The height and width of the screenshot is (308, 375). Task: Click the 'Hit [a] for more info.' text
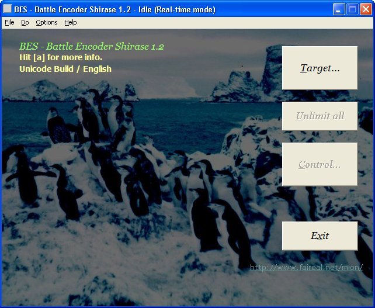(61, 57)
